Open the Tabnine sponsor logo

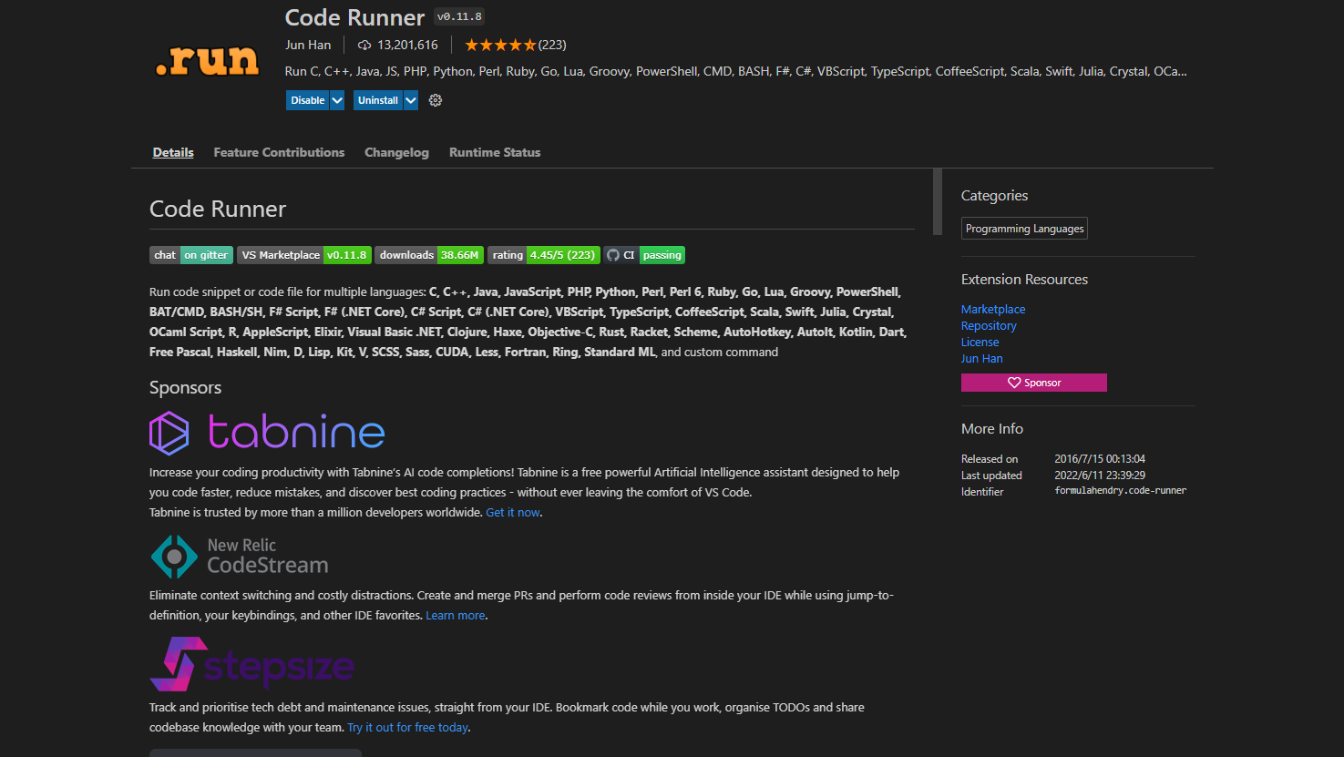(267, 433)
